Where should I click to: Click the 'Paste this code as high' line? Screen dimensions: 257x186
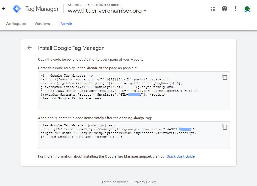[88, 68]
